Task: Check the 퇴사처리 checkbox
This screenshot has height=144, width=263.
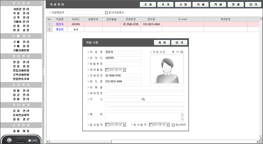Action: coord(173,125)
